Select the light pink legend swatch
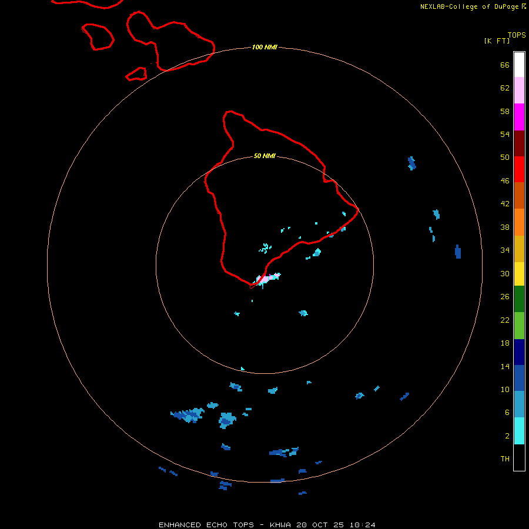The width and height of the screenshot is (529, 529). pyautogui.click(x=519, y=90)
